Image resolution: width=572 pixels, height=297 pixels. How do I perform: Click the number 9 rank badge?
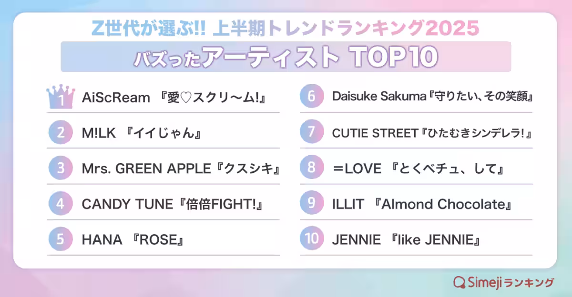[312, 204]
